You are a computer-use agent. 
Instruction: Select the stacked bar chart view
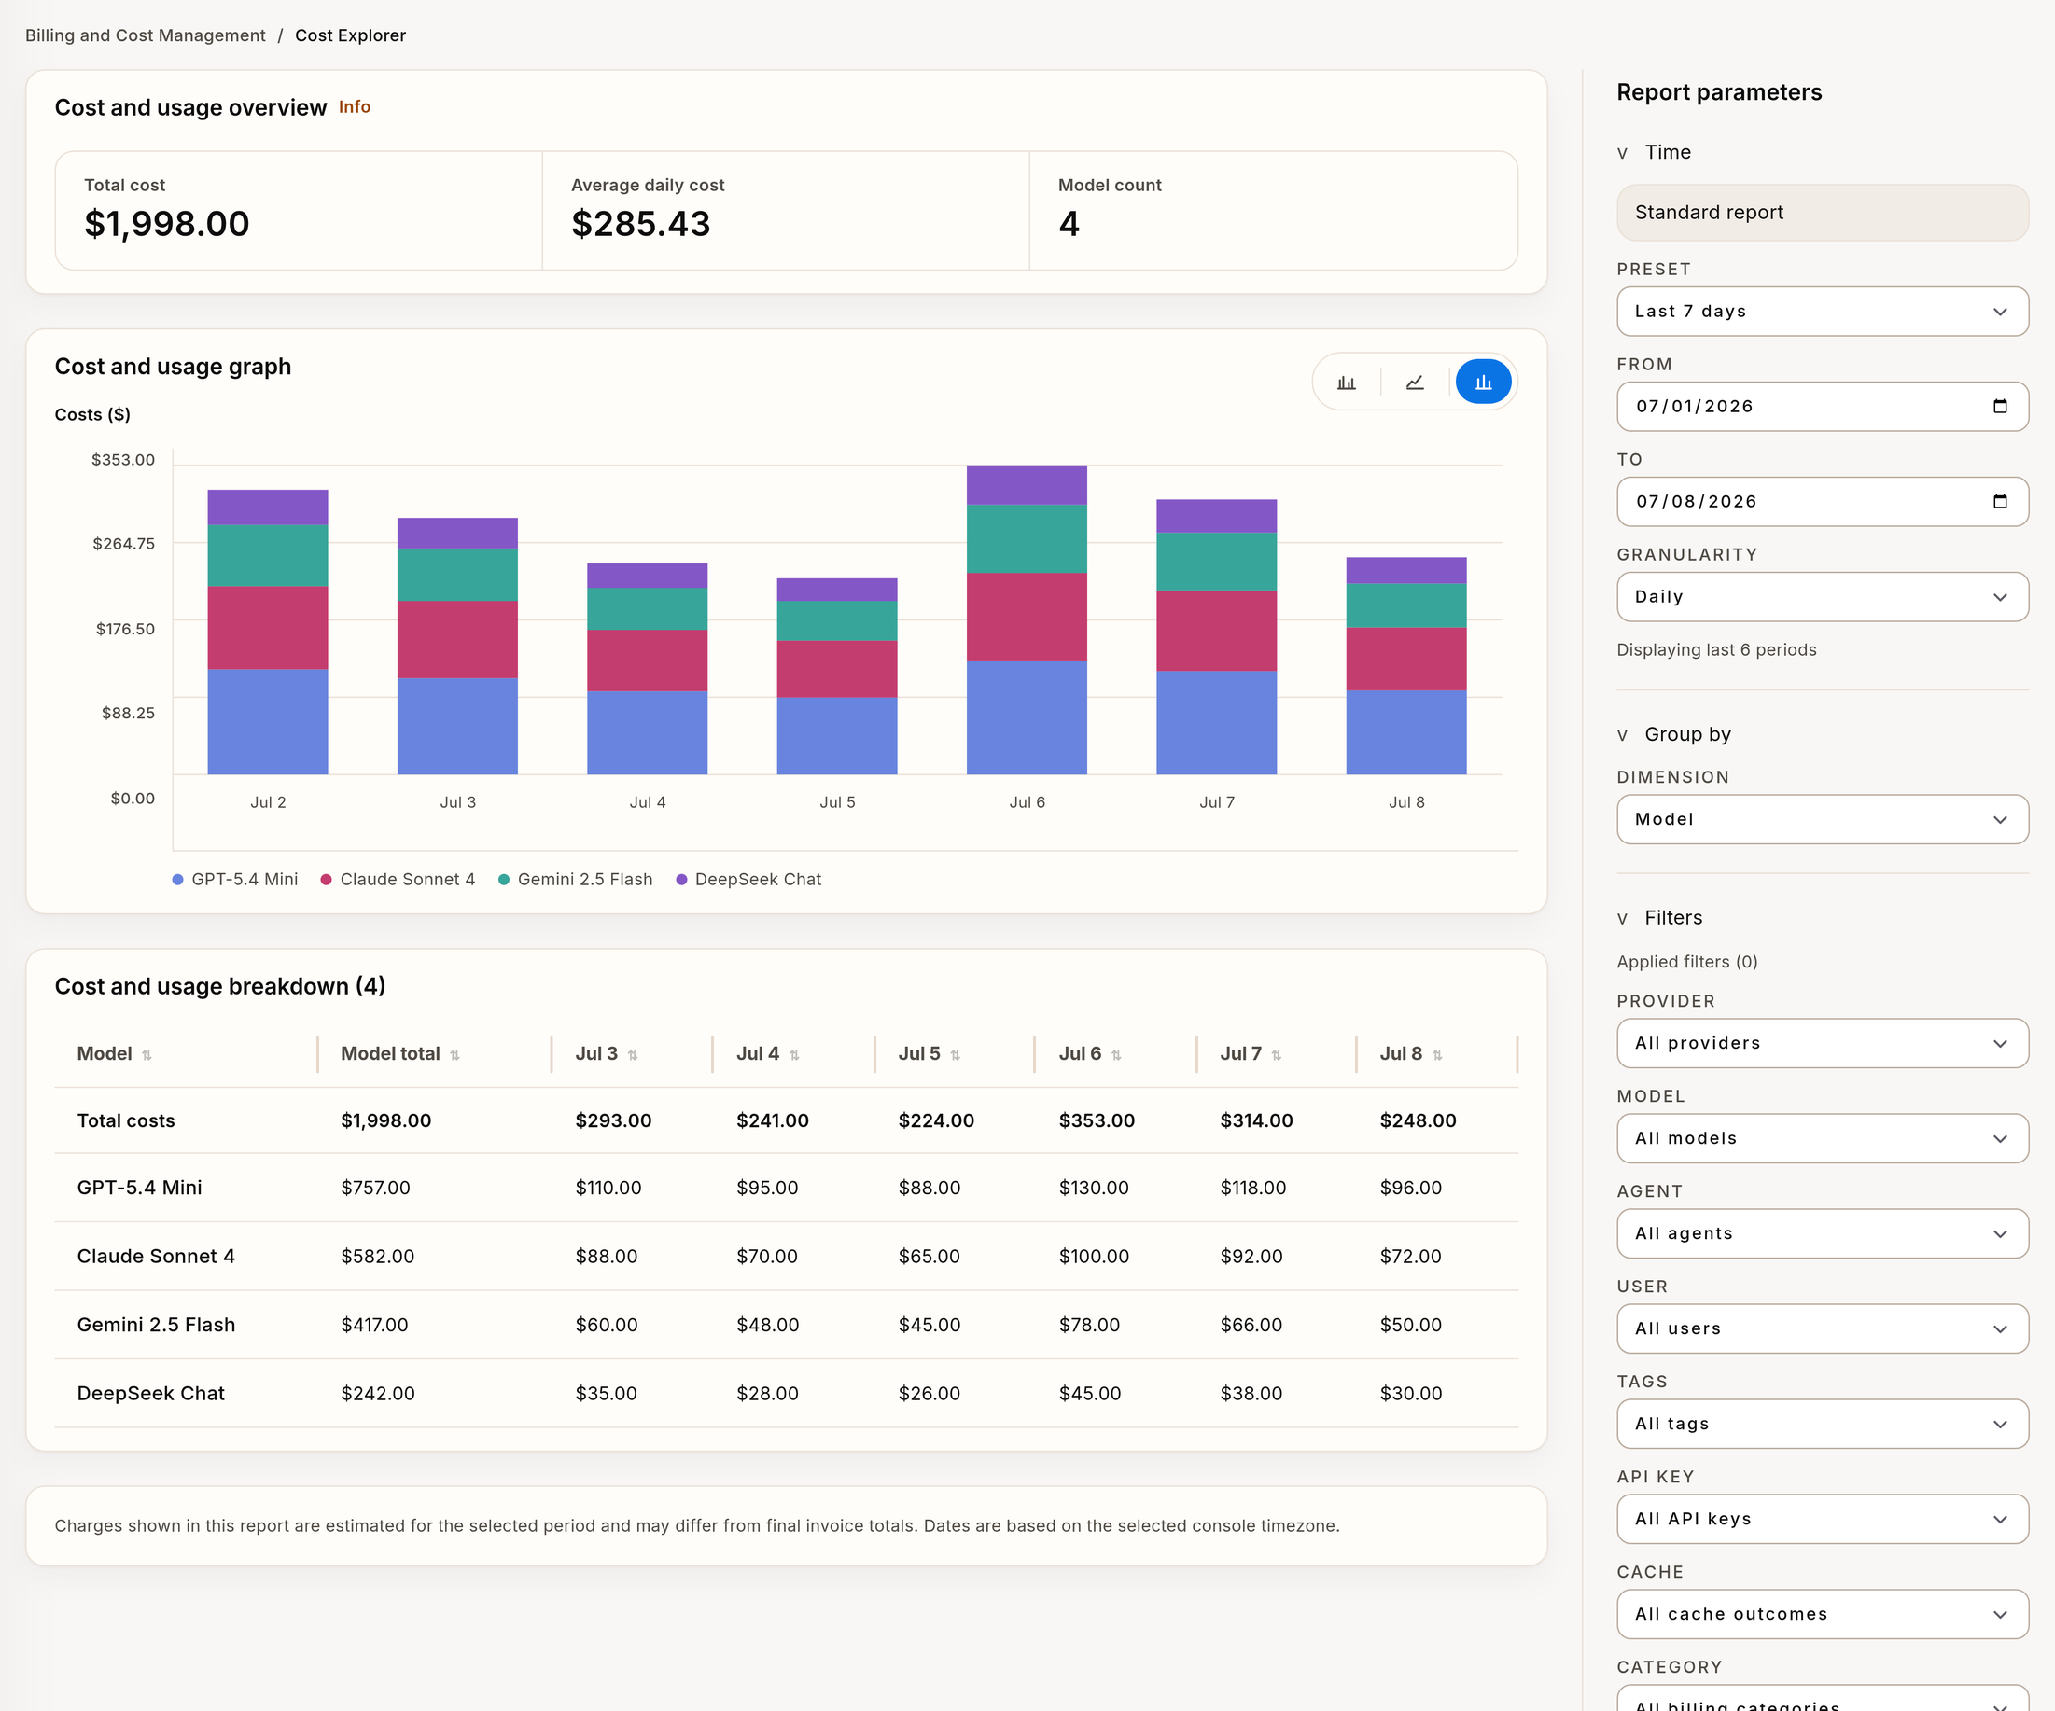coord(1484,383)
